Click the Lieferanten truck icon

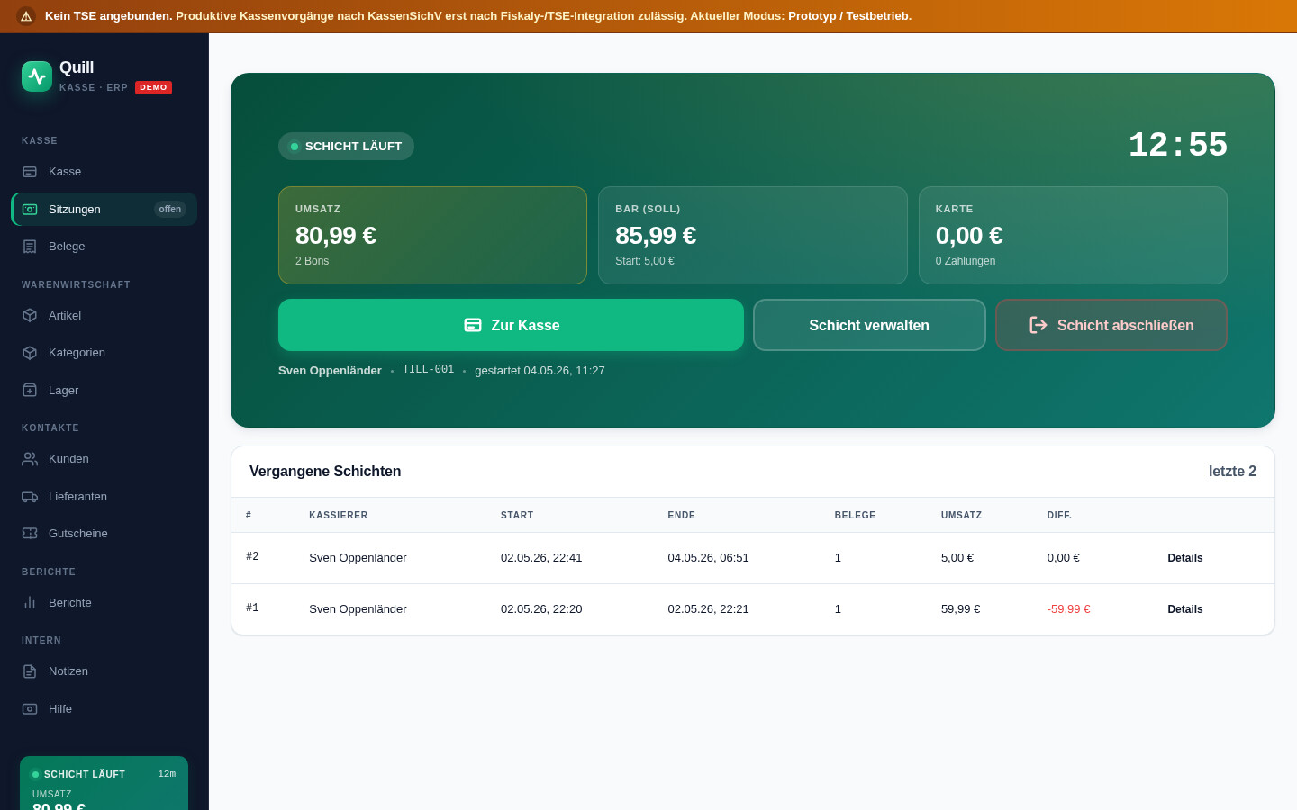pos(30,497)
